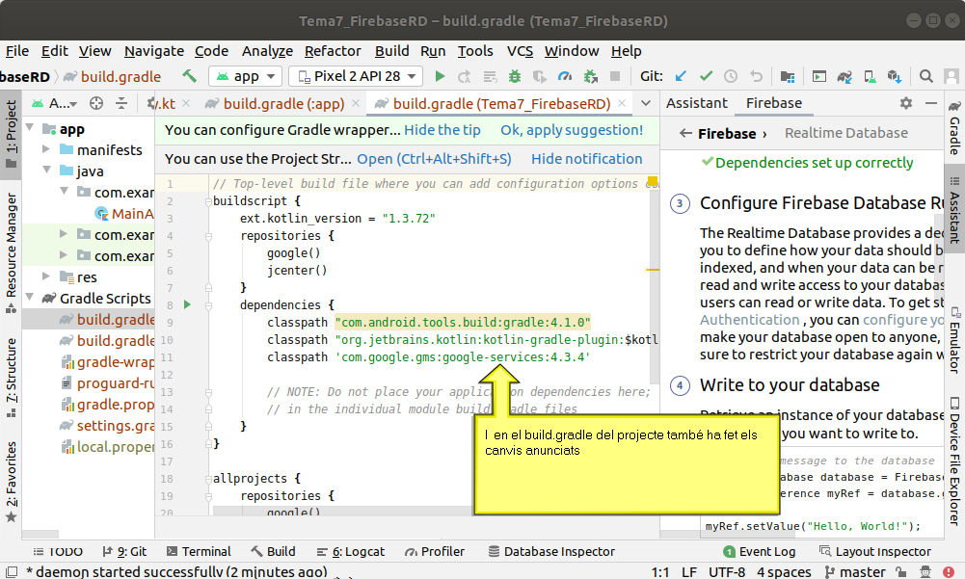Click the run gutter arrow at dependencies line
The width and height of the screenshot is (965, 579).
click(187, 304)
